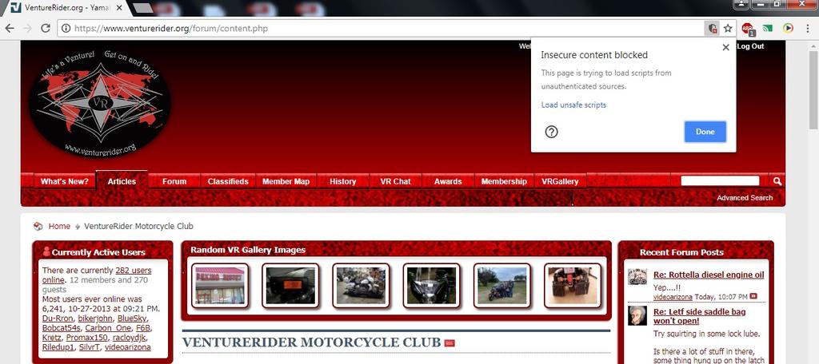819x364 pixels.
Task: Open user SilvrT's profile
Action: pos(90,347)
